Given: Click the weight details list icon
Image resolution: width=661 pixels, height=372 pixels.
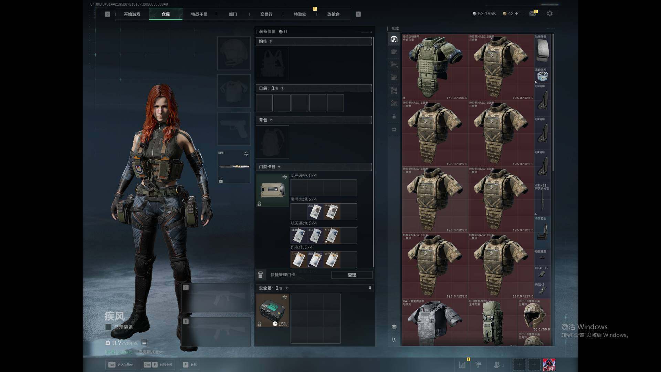Looking at the screenshot, I should 144,342.
